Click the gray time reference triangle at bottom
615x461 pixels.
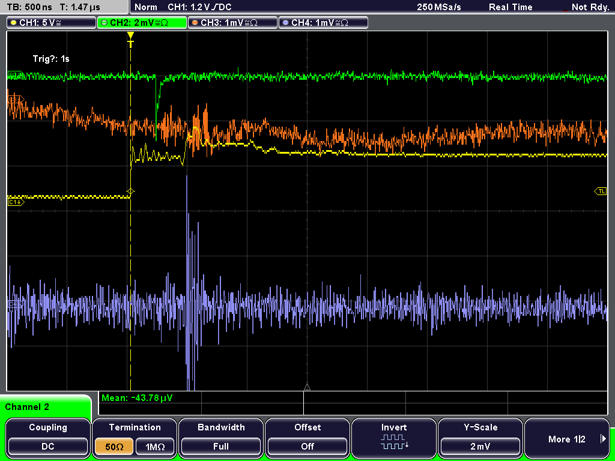click(x=307, y=387)
